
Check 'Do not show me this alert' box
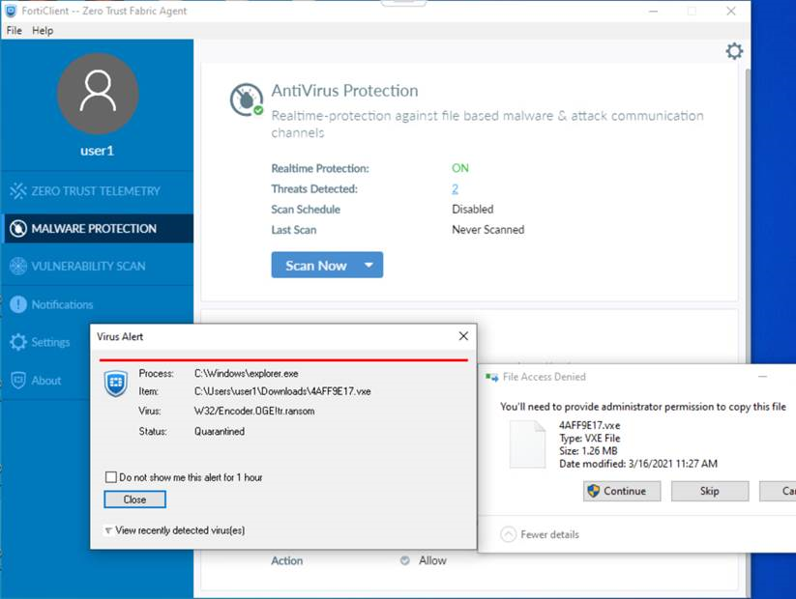tap(110, 476)
